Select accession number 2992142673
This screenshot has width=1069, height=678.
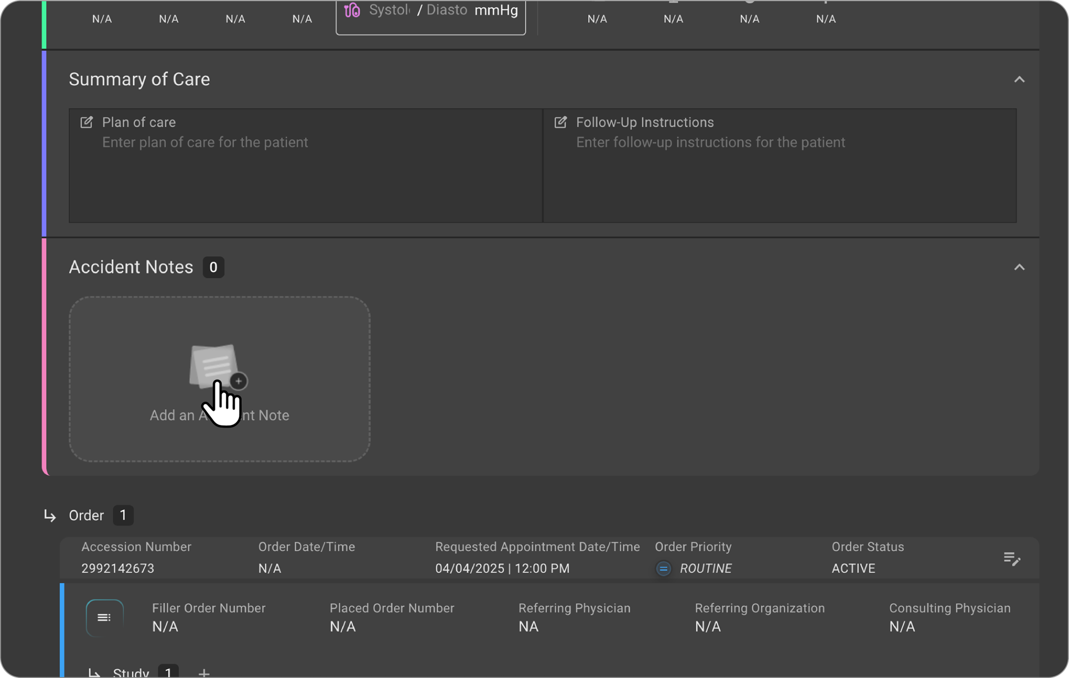(x=118, y=568)
